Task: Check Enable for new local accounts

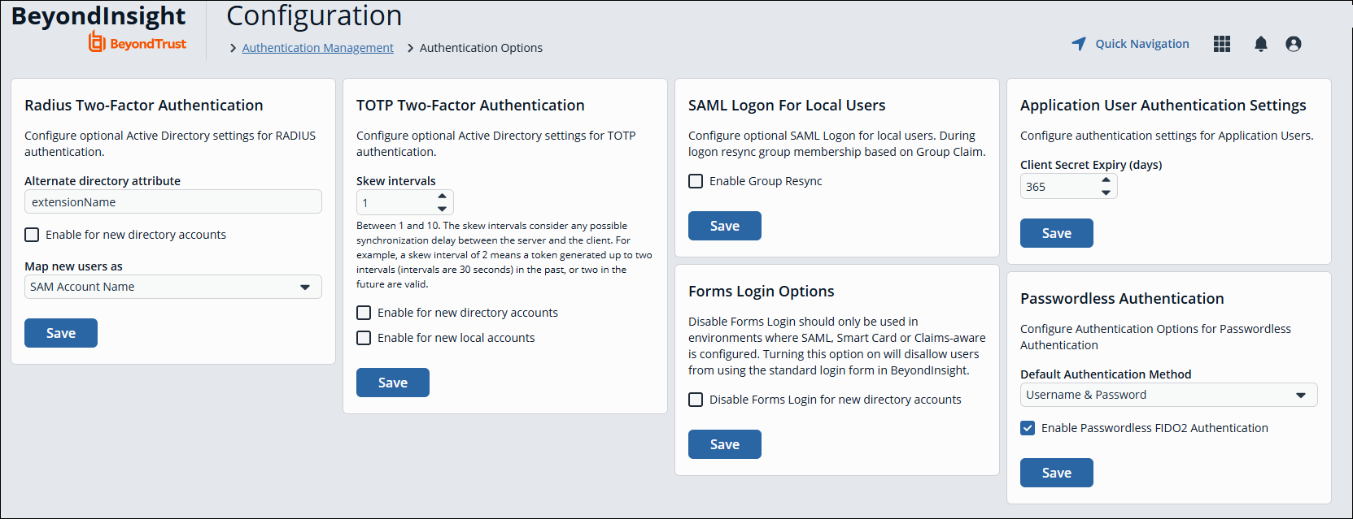Action: (x=364, y=338)
